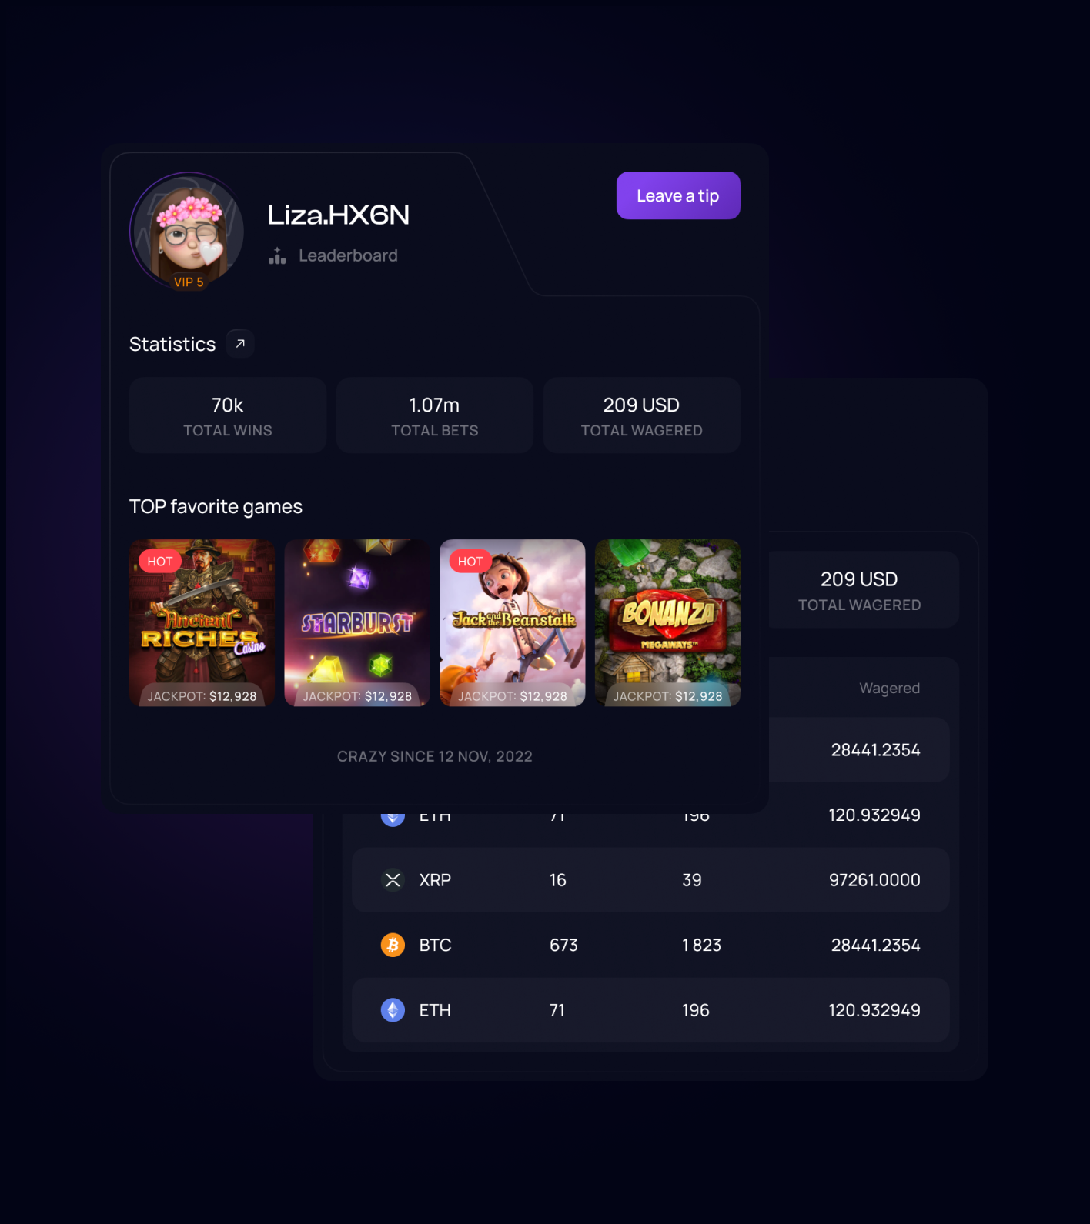The width and height of the screenshot is (1090, 1224).
Task: Click the Liza.HX6N username
Action: [338, 215]
